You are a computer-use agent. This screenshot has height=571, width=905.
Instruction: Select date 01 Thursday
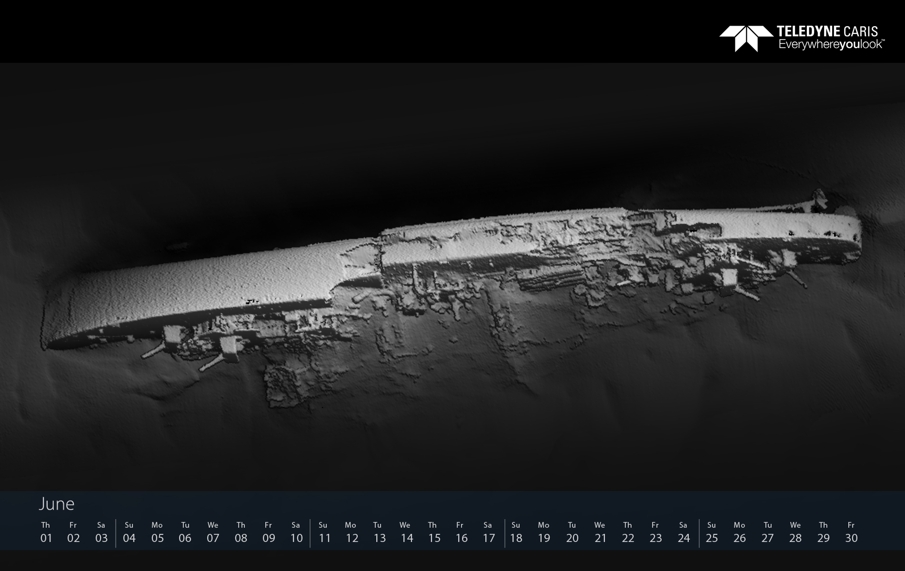pyautogui.click(x=46, y=532)
